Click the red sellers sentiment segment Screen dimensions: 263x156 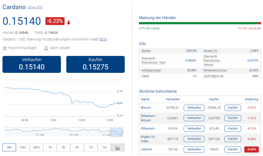259,23
